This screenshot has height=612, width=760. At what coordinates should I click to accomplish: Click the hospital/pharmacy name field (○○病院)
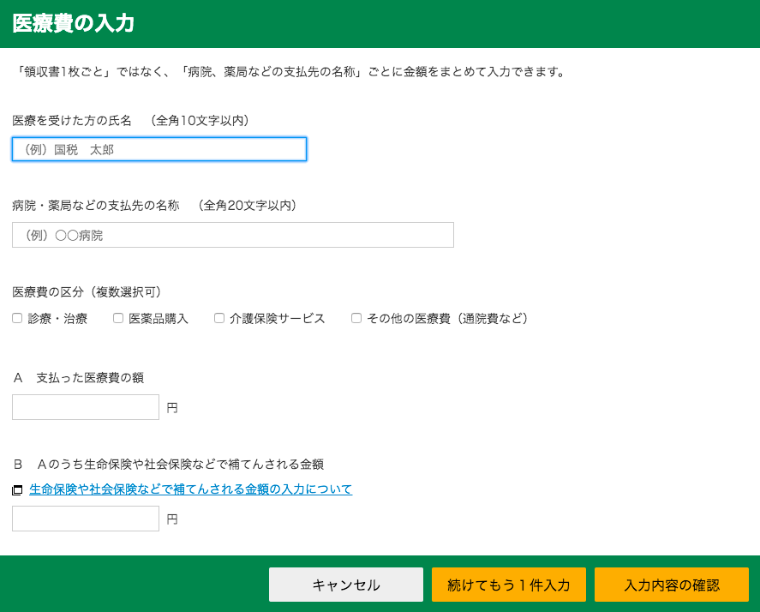[x=232, y=235]
